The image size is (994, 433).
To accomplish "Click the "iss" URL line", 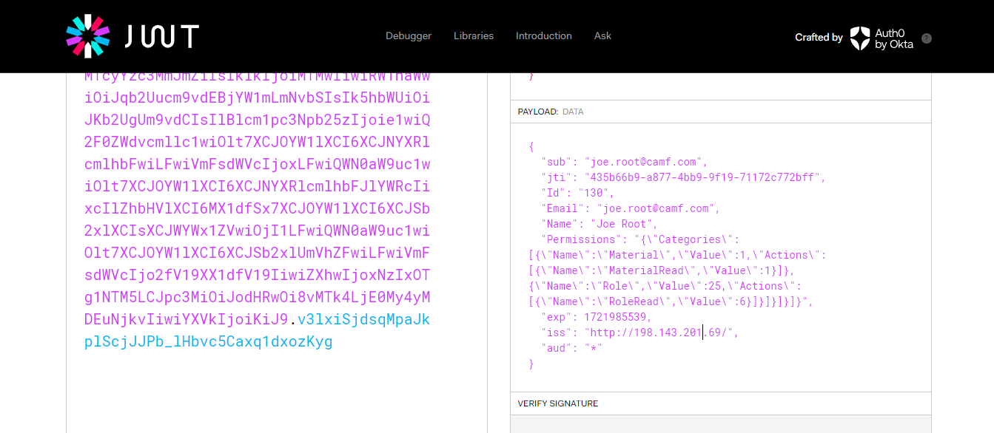I will (x=640, y=333).
